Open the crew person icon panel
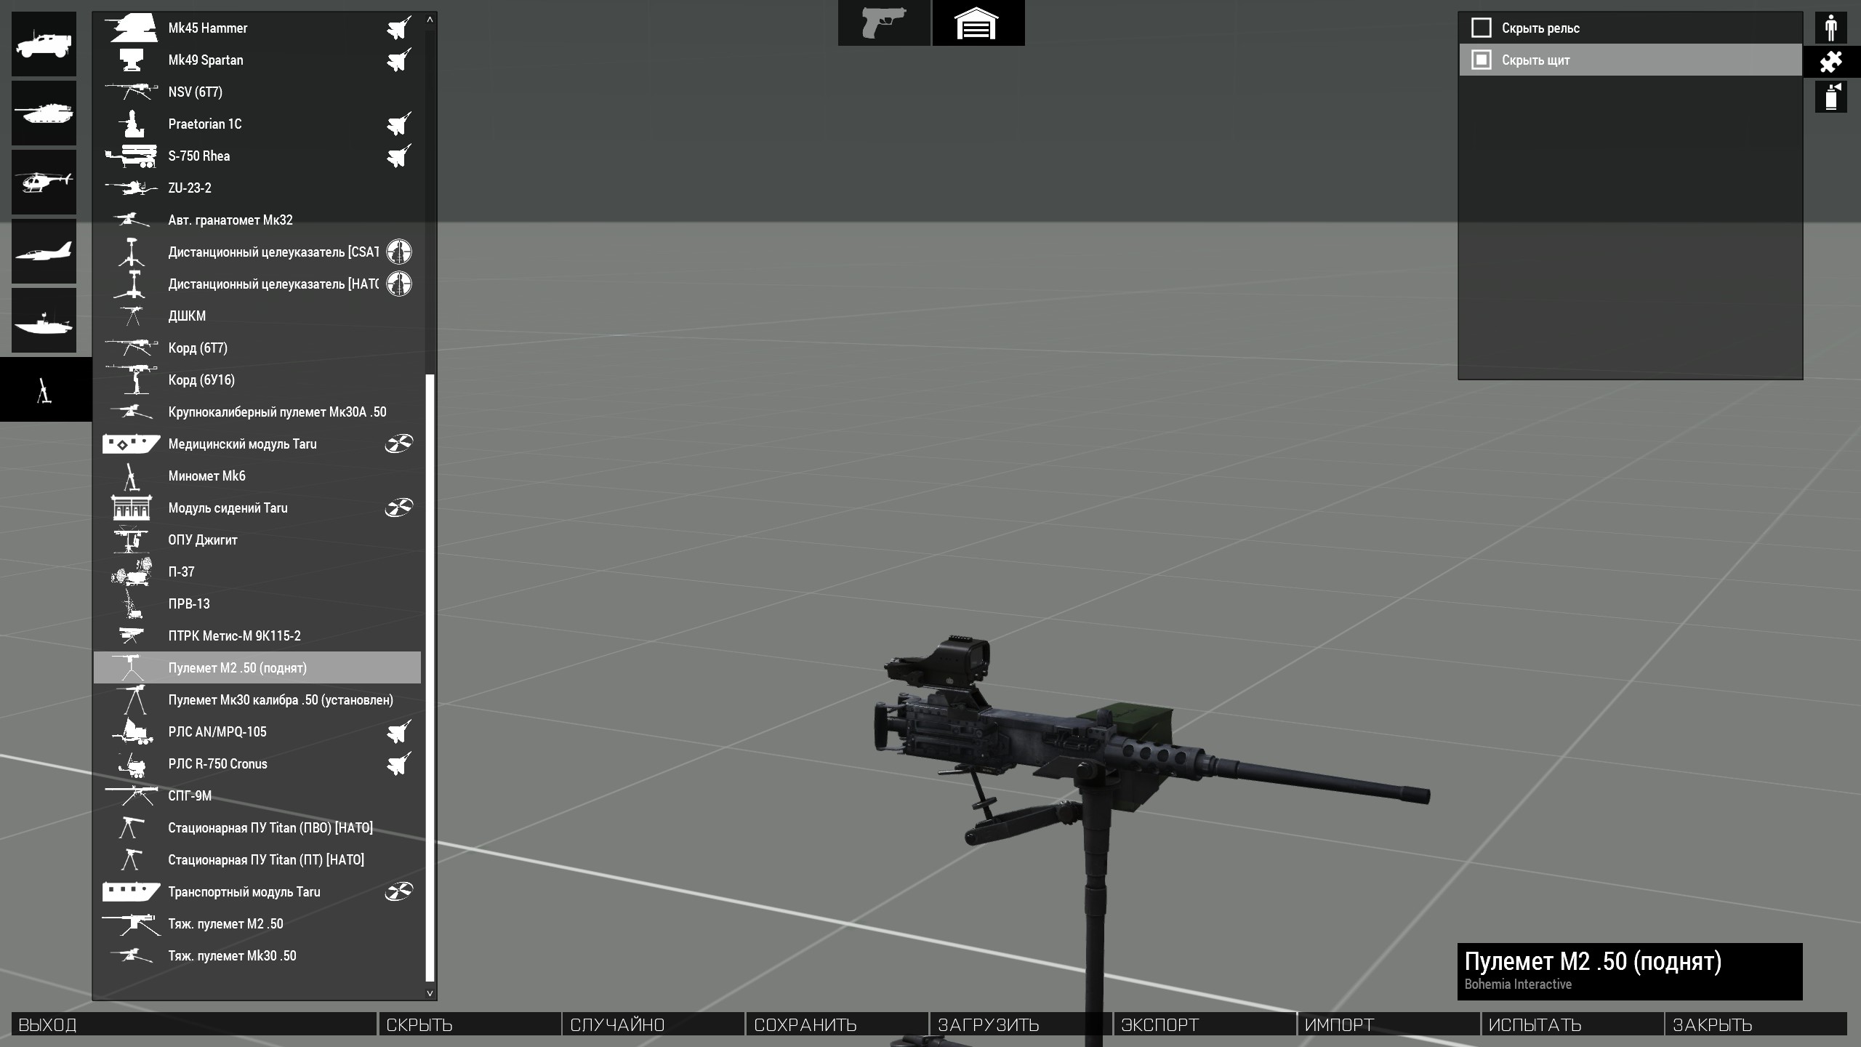 click(x=1830, y=28)
